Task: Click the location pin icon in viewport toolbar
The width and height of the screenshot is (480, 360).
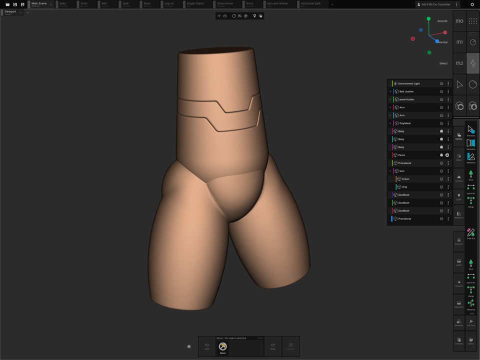Action: pyautogui.click(x=254, y=16)
